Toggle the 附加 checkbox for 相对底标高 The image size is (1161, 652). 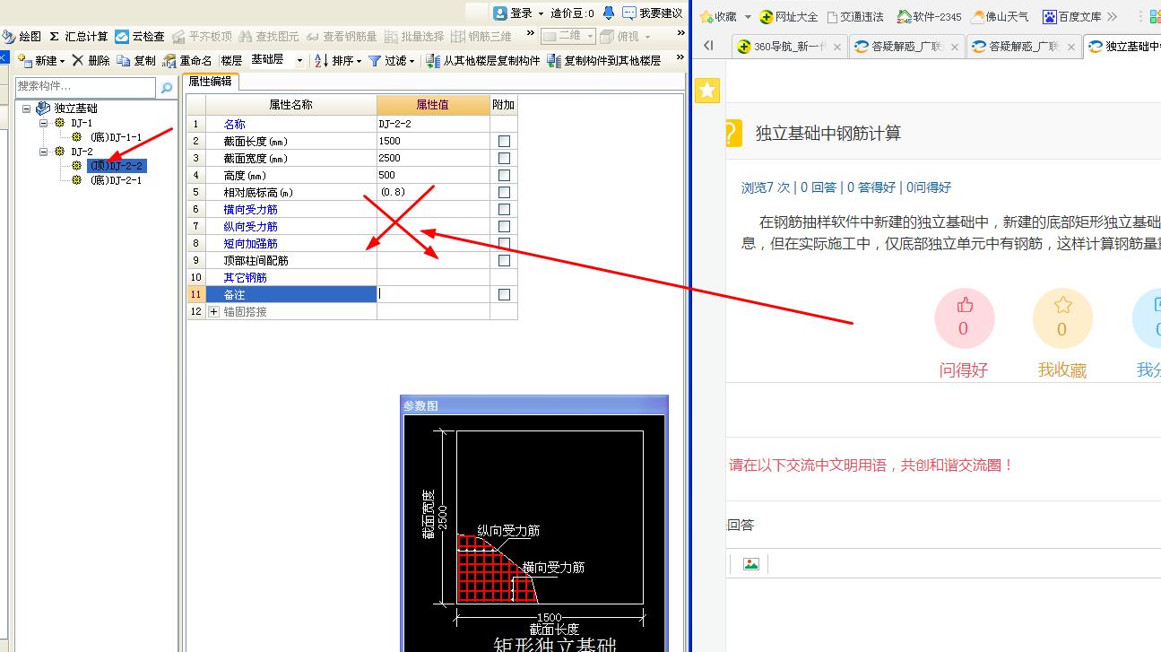[504, 192]
